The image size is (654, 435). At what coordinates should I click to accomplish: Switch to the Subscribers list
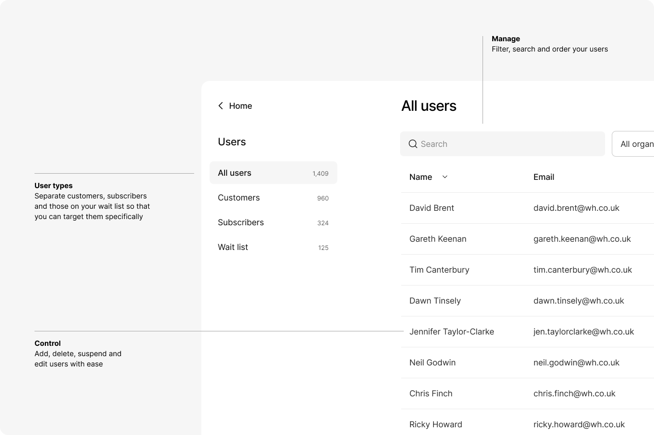[x=273, y=223]
